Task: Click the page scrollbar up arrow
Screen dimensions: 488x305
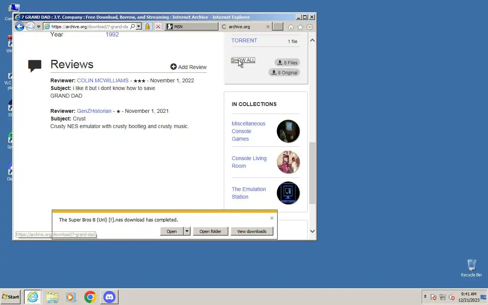Action: click(x=312, y=40)
